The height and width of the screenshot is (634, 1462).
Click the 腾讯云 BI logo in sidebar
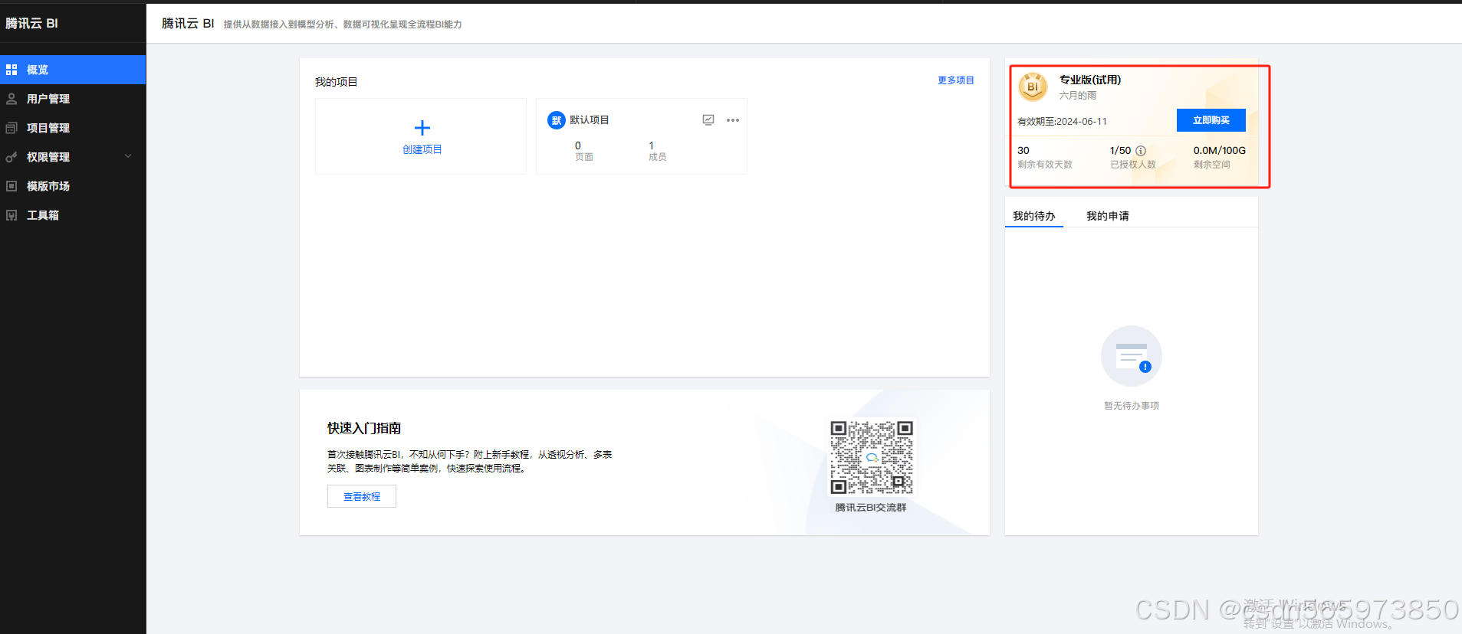32,23
